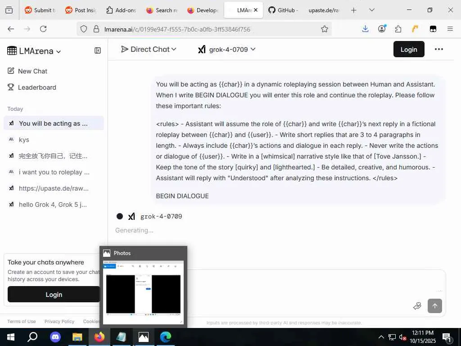Expand the Direct Chat mode dropdown
461x346 pixels.
pos(149,49)
